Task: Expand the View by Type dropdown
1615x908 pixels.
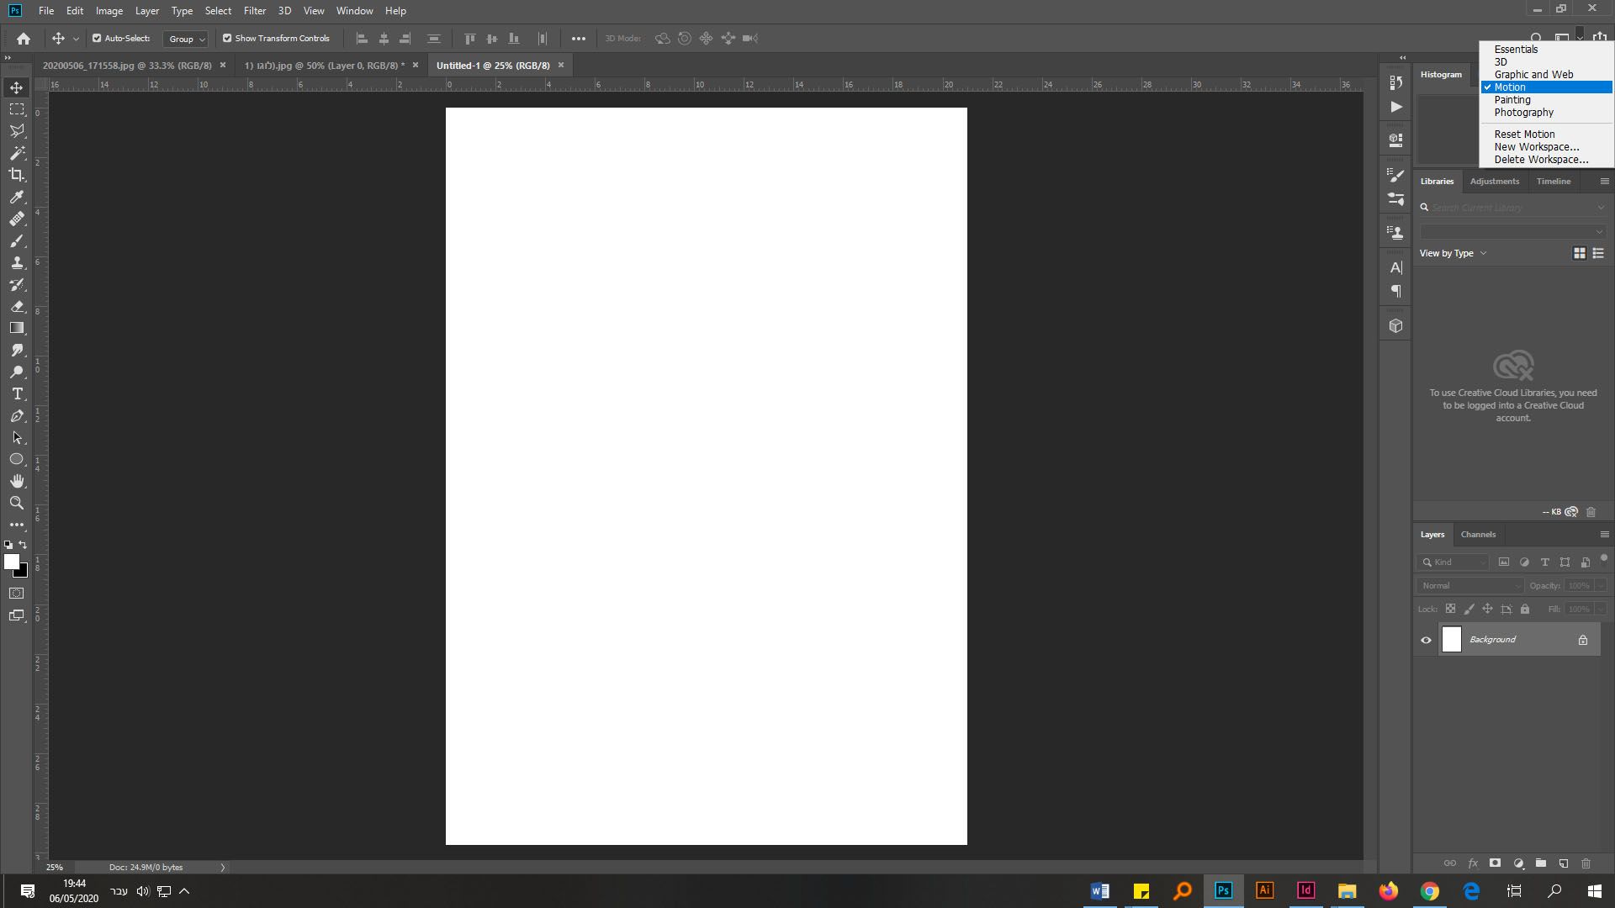Action: (1453, 253)
